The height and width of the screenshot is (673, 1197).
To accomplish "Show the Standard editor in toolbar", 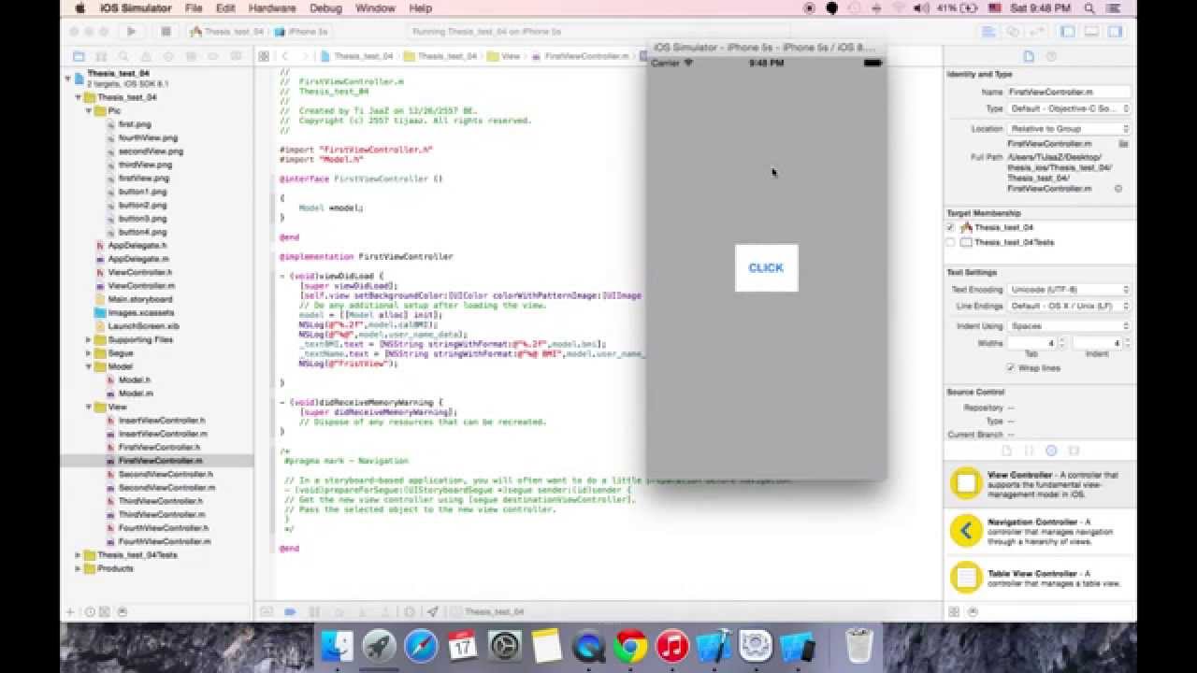I will pos(989,31).
